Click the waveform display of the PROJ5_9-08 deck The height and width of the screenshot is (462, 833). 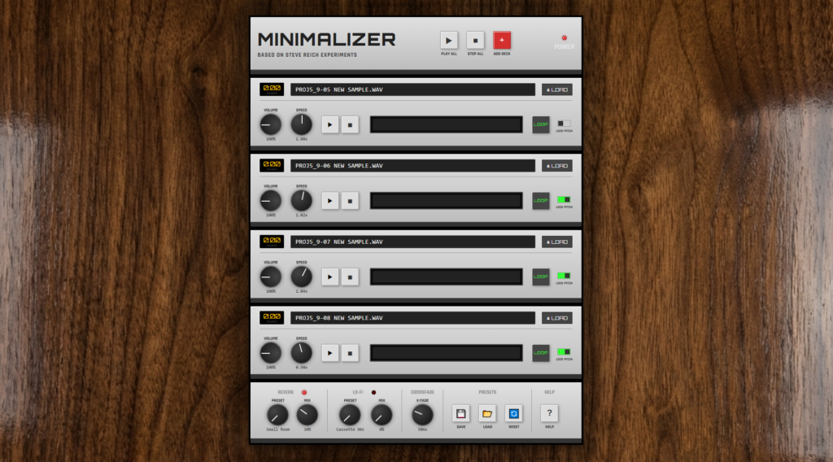coord(447,353)
